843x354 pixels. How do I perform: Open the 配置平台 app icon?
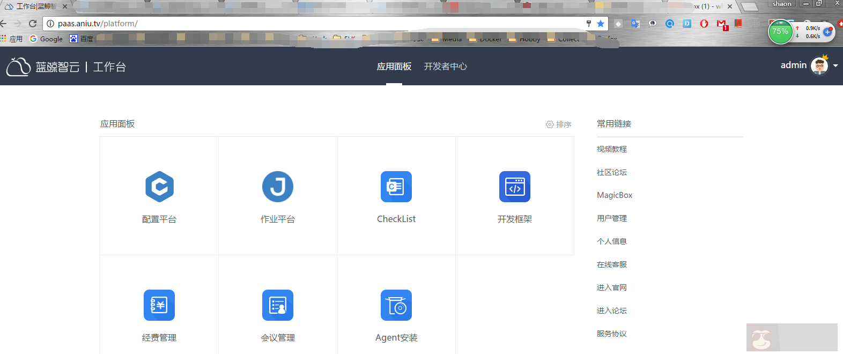pyautogui.click(x=159, y=187)
